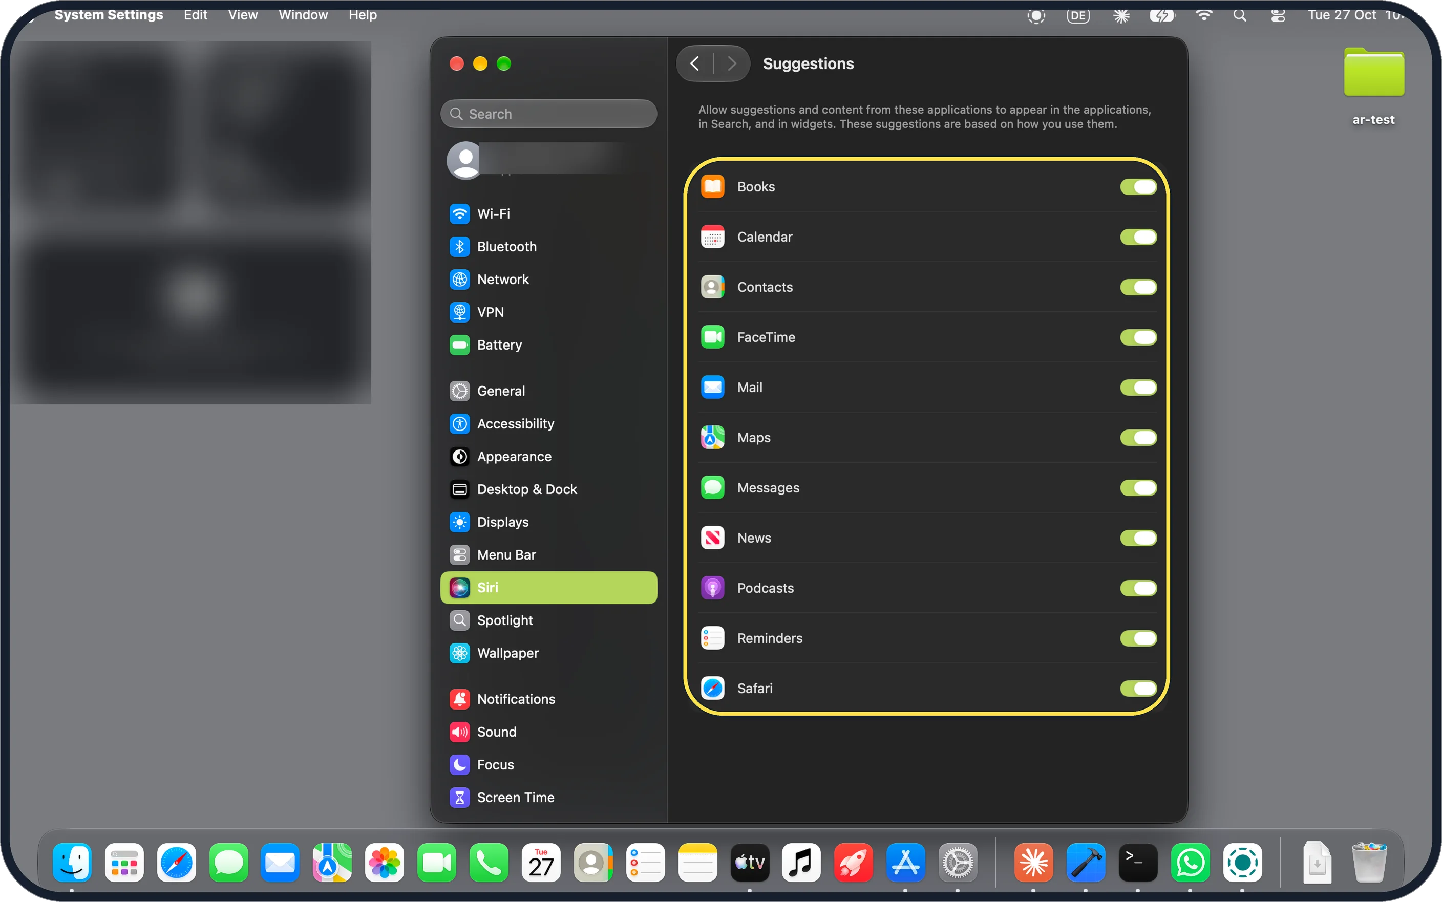
Task: Open the ar-test folder on desktop
Action: click(1374, 86)
